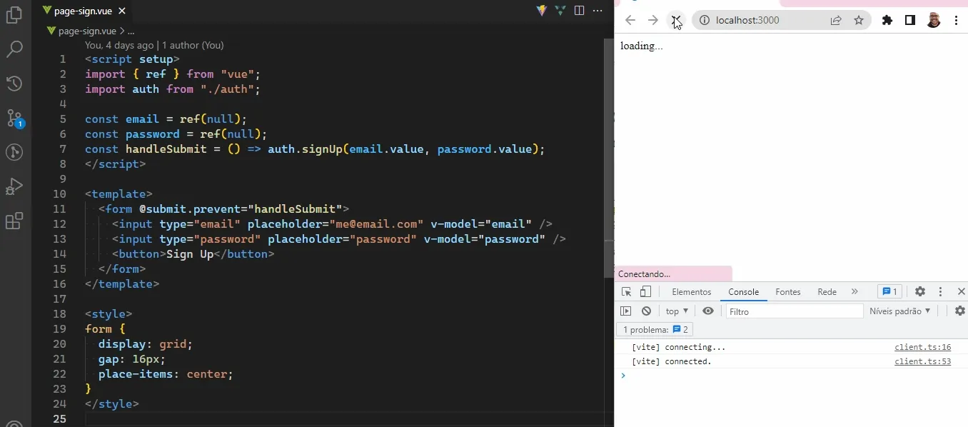Viewport: 968px width, 427px height.
Task: Open the Extensions panel
Action: tap(14, 221)
